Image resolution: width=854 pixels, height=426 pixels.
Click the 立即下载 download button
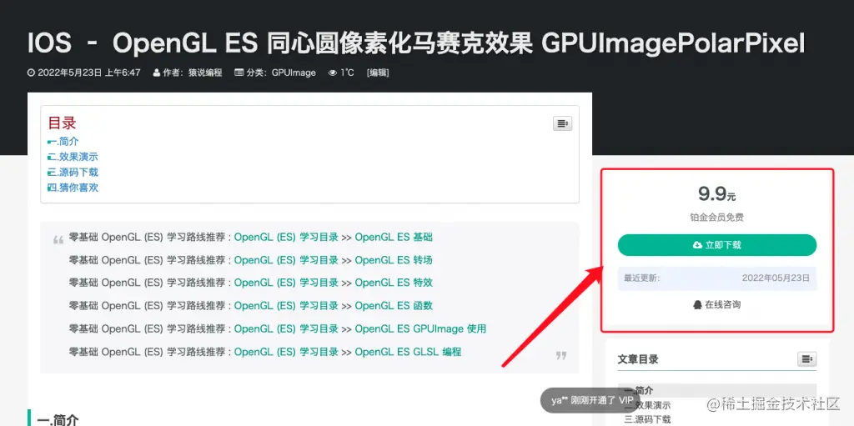pyautogui.click(x=716, y=245)
